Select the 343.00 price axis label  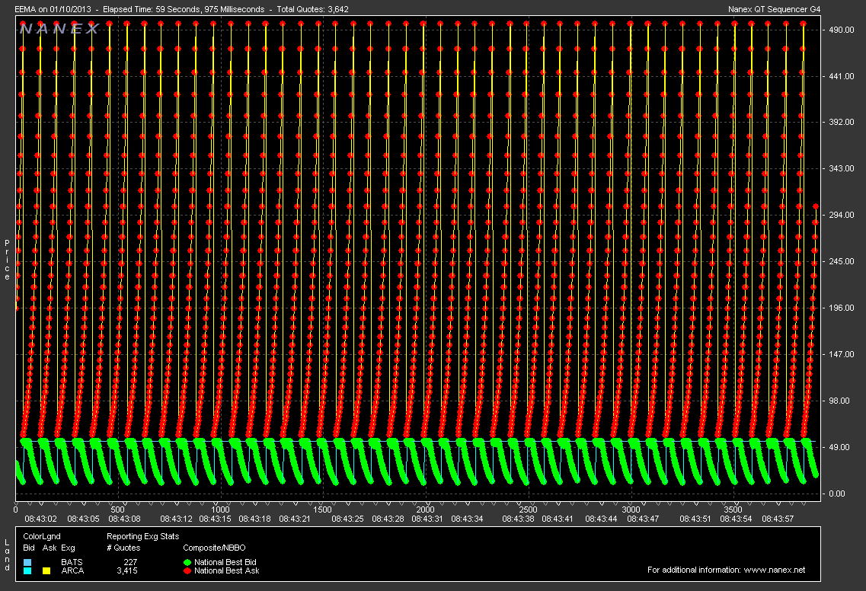841,168
